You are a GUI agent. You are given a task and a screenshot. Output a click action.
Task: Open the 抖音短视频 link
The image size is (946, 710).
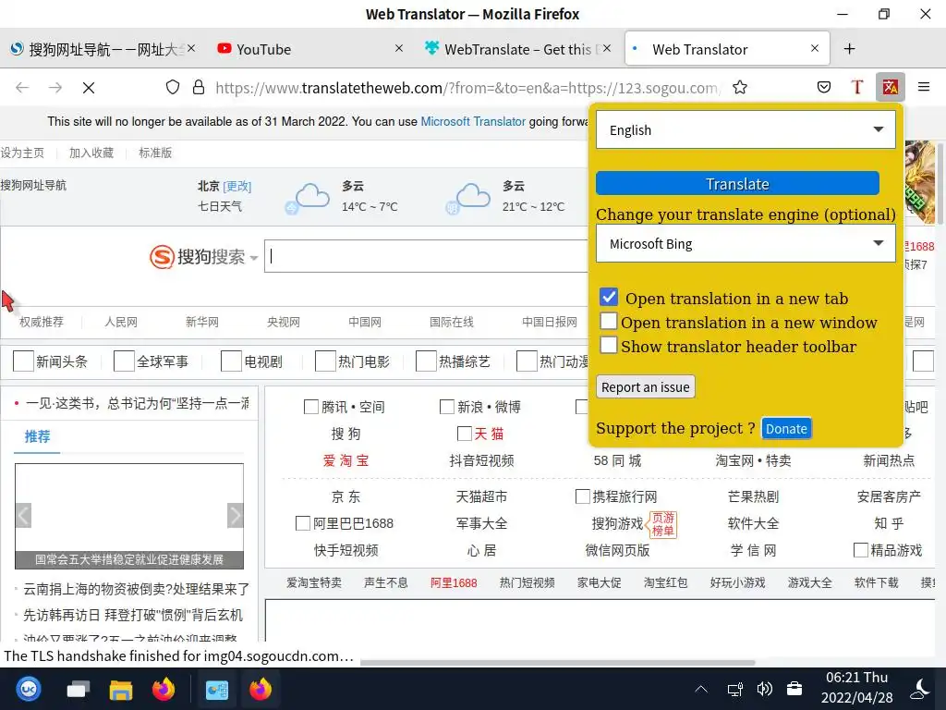point(481,460)
